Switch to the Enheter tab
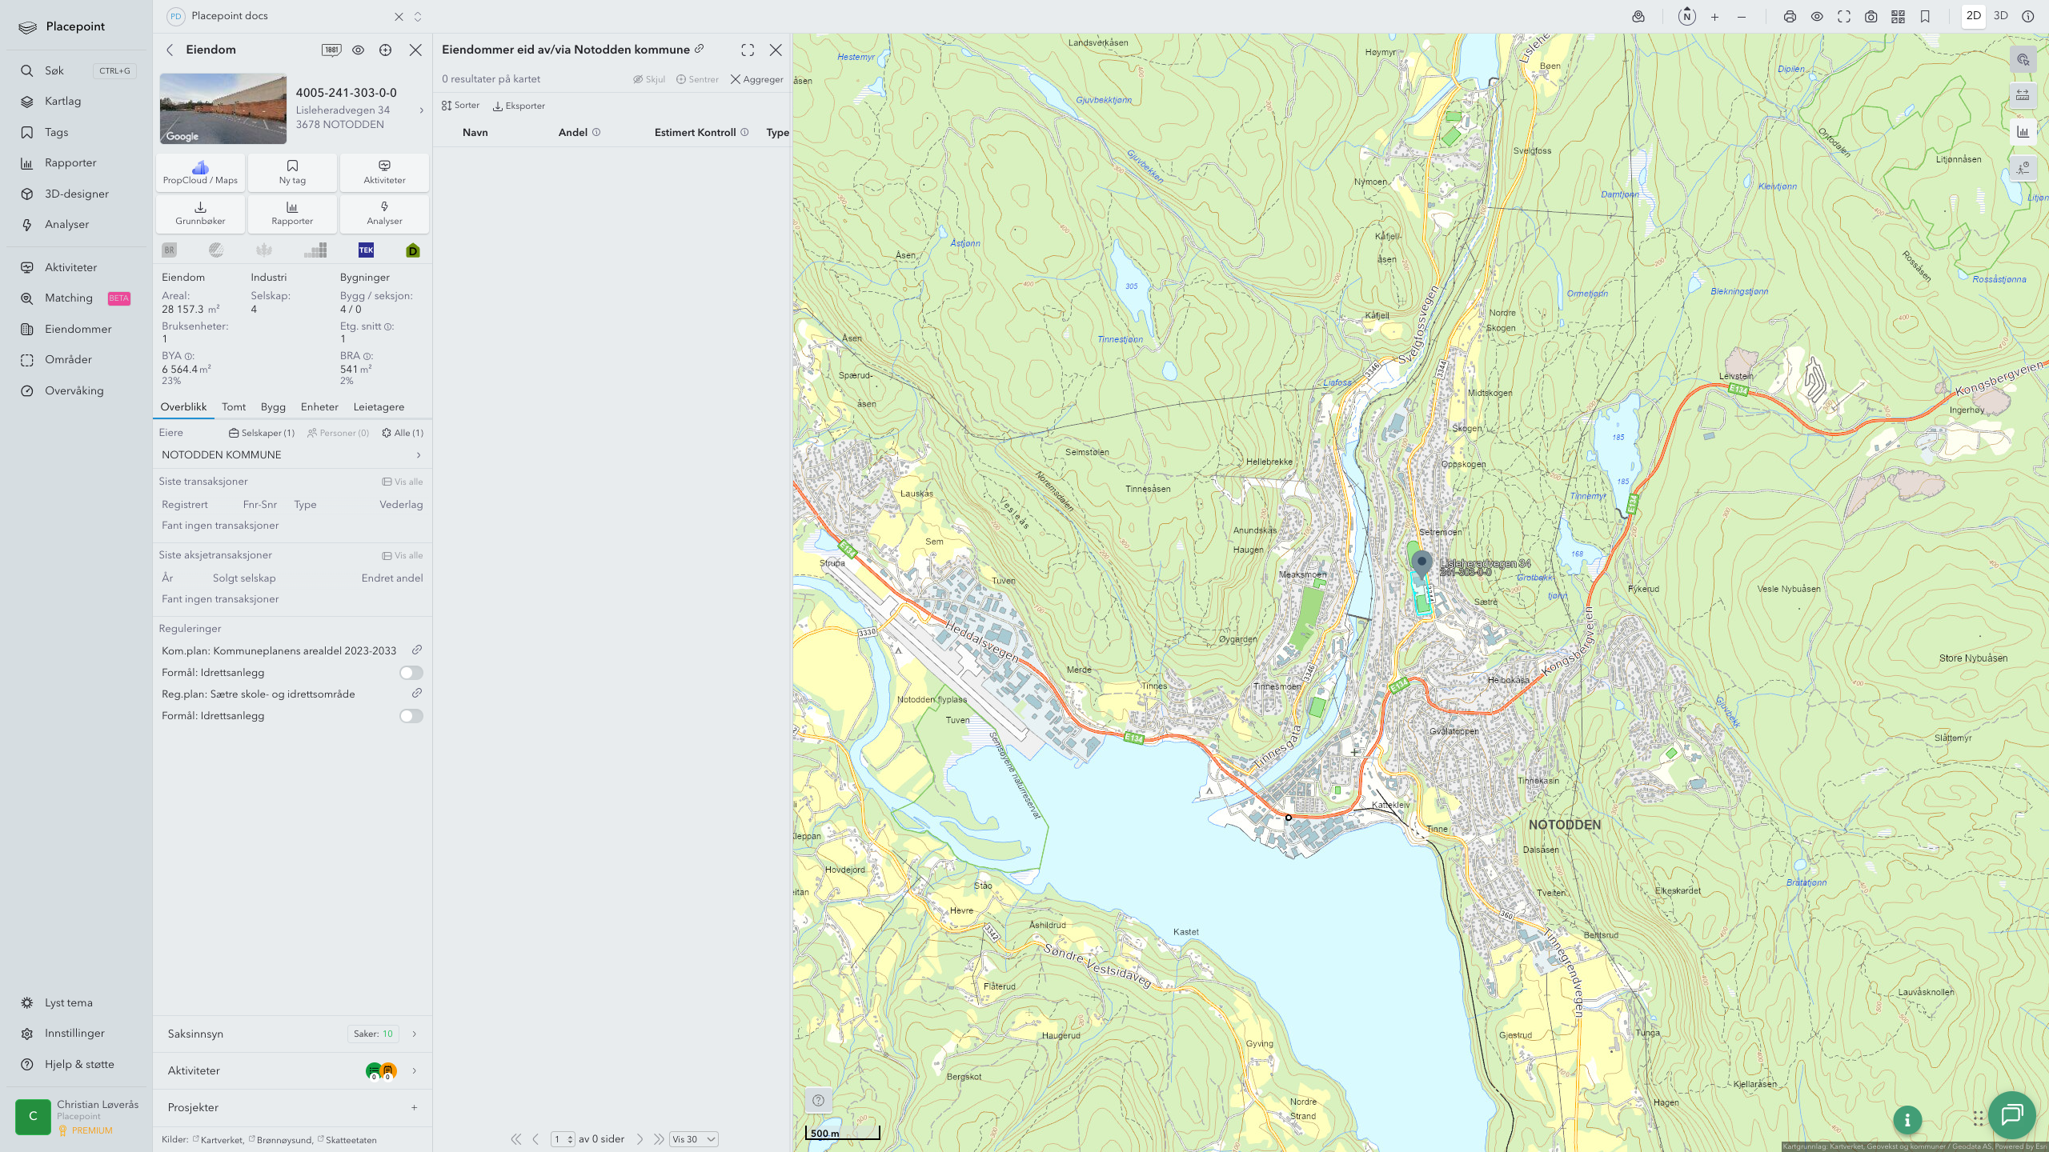The width and height of the screenshot is (2049, 1152). point(319,406)
